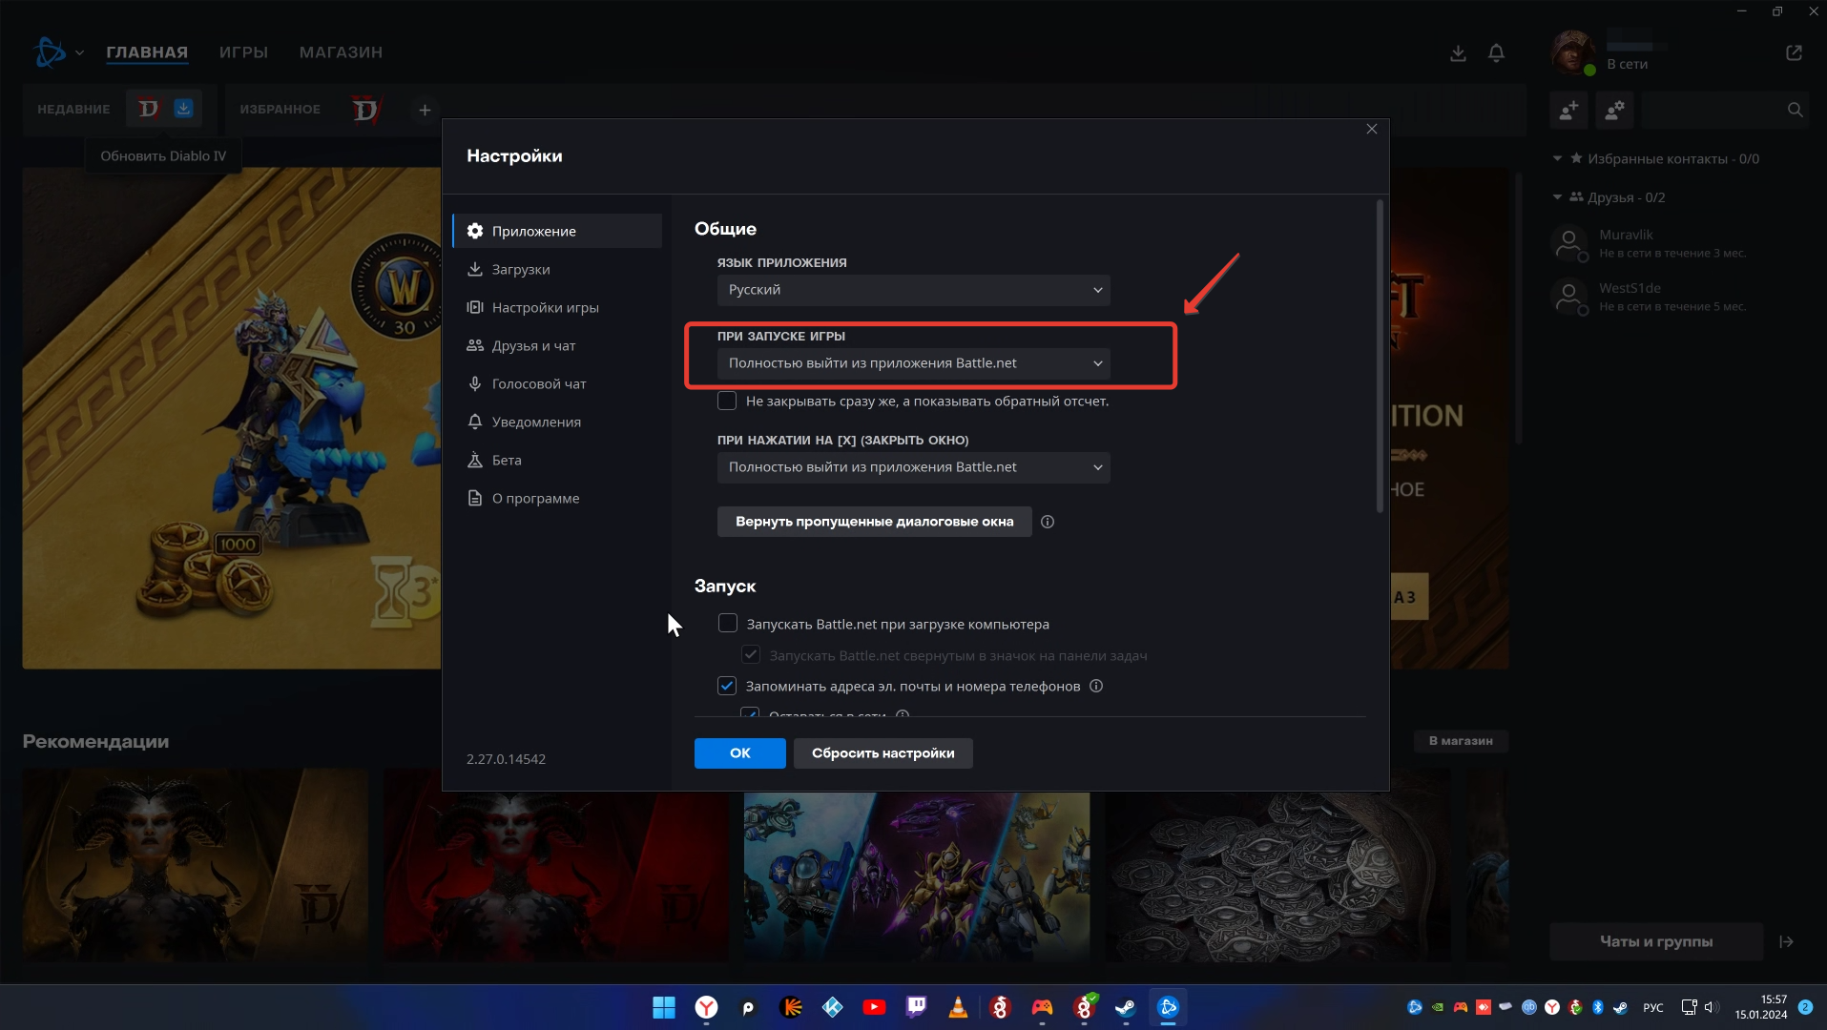The height and width of the screenshot is (1030, 1827).
Task: Select Game settings section
Action: pos(557,308)
